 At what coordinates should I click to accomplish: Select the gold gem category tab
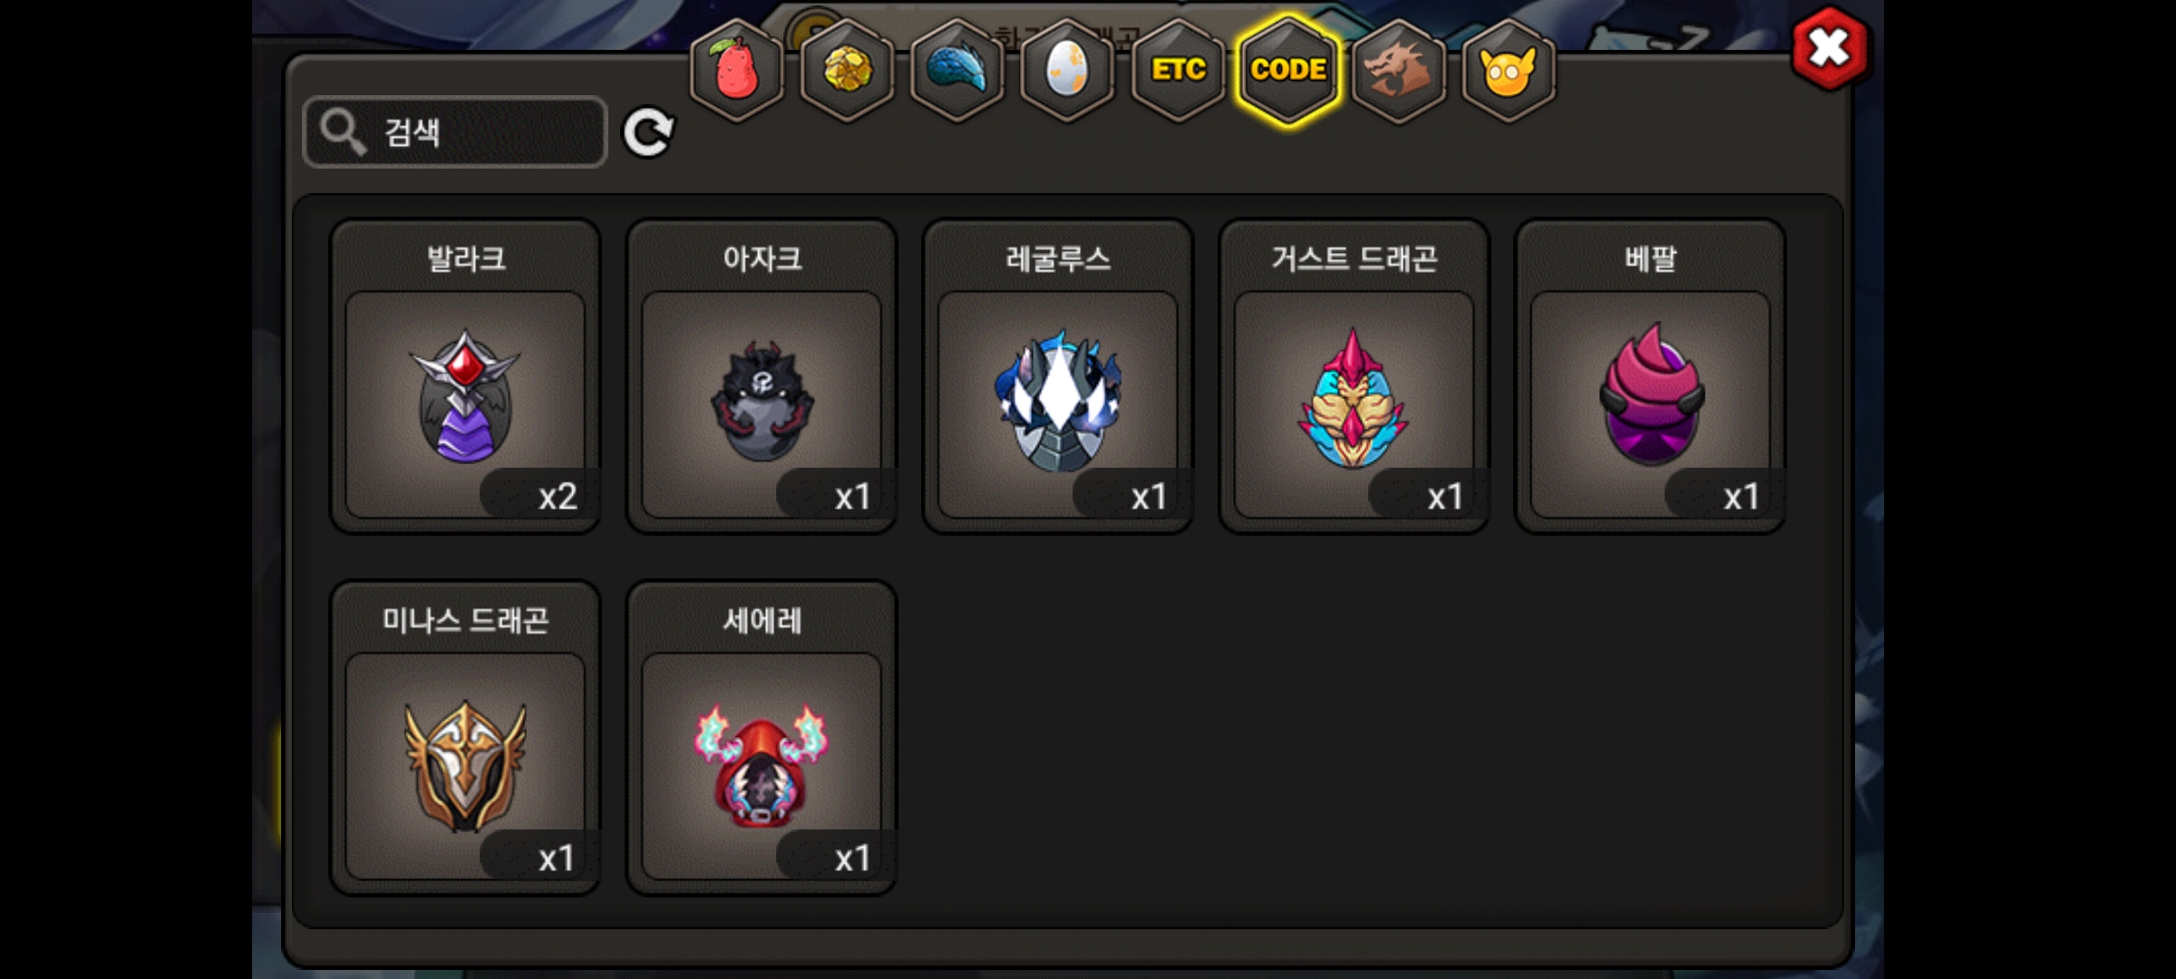coord(848,70)
